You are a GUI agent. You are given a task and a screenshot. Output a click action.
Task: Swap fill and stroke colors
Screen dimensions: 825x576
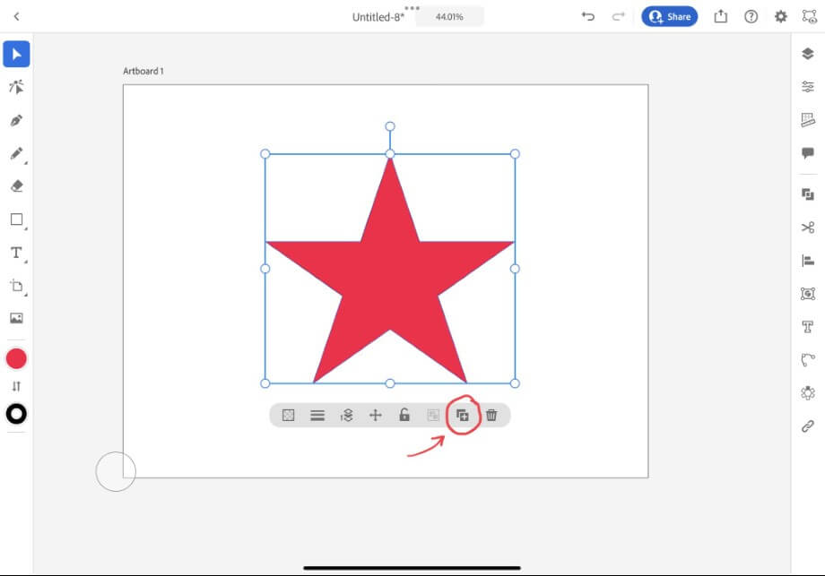[16, 386]
